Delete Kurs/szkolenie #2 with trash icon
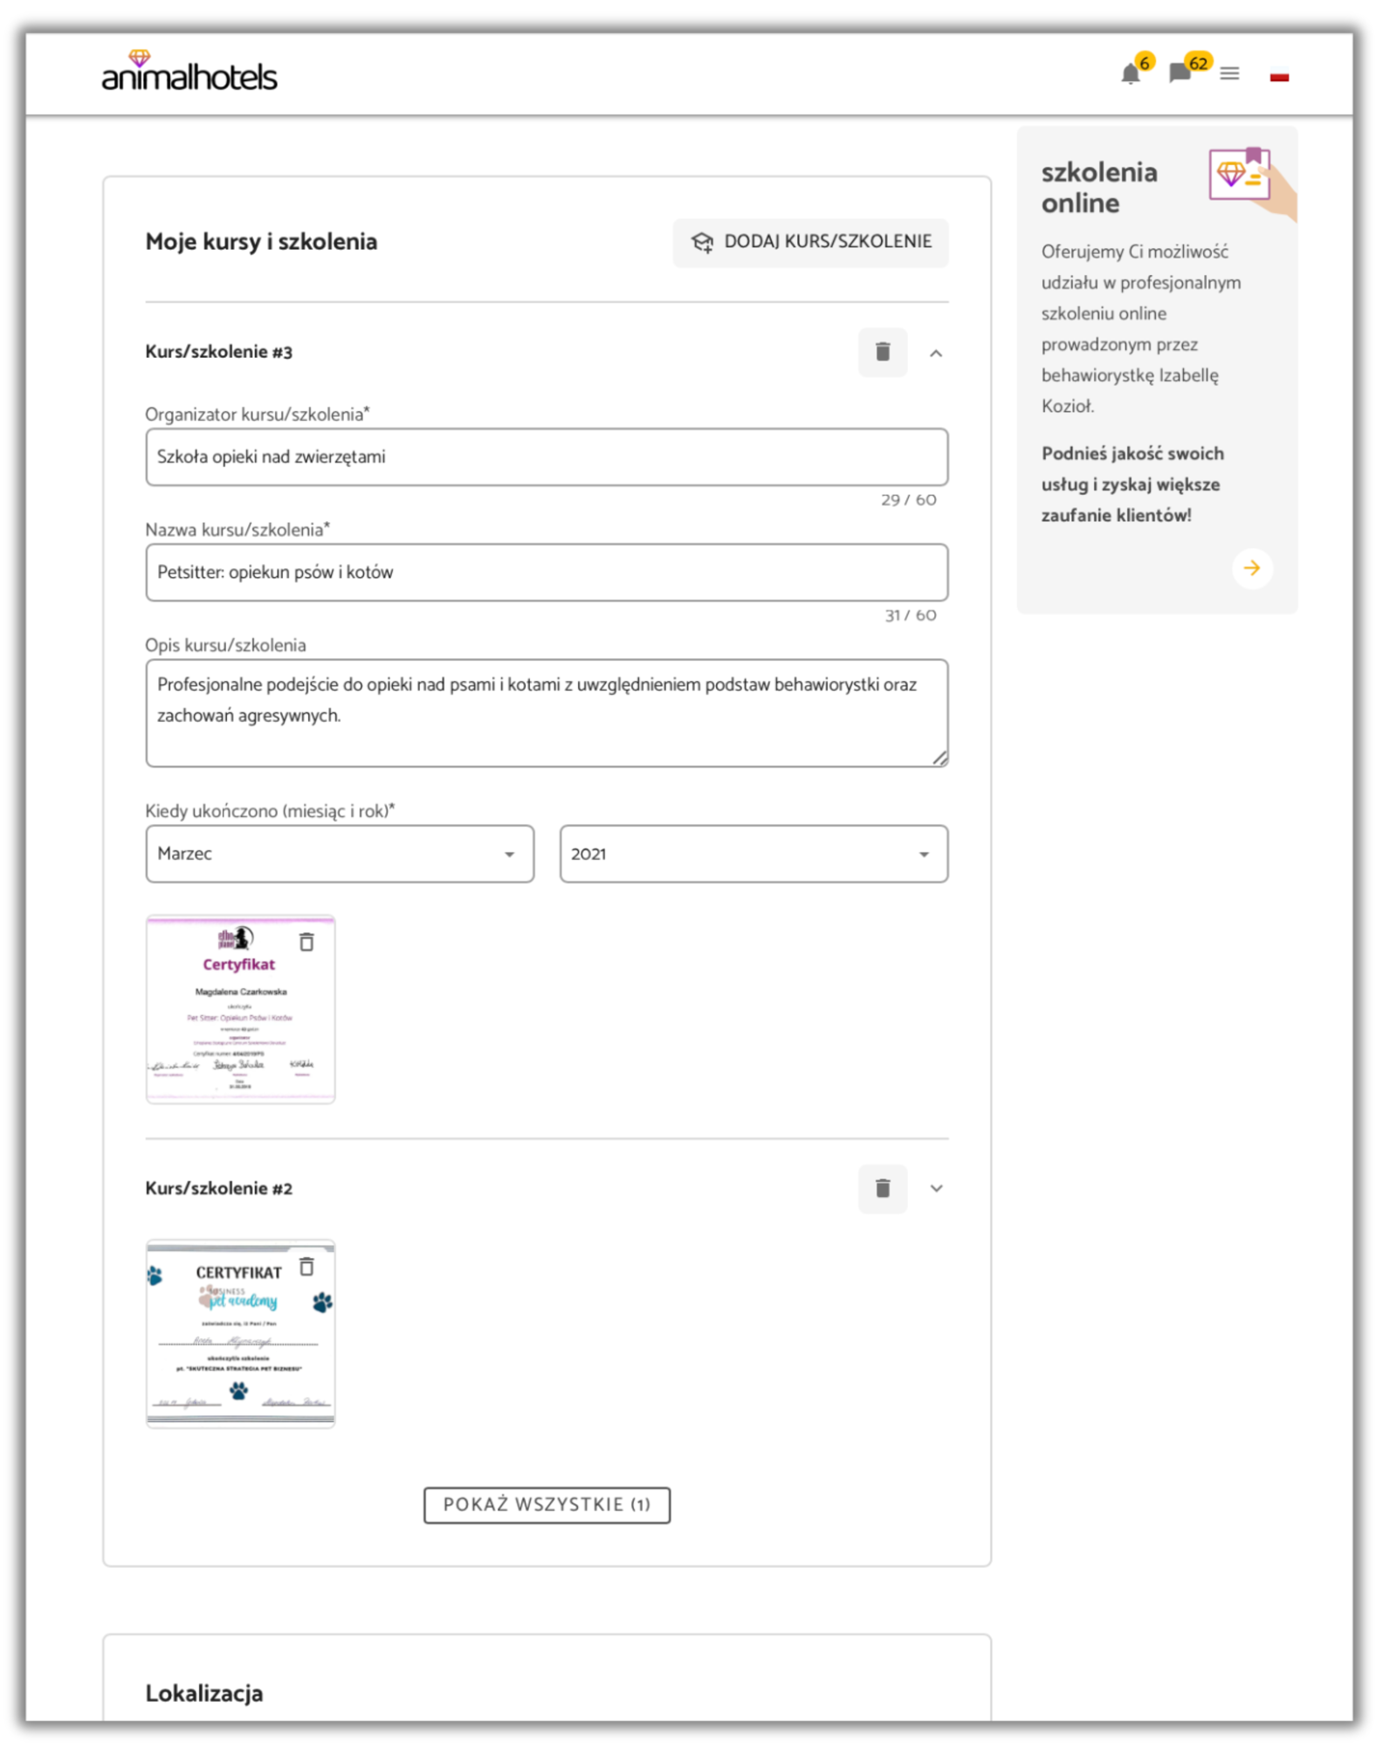 tap(883, 1188)
